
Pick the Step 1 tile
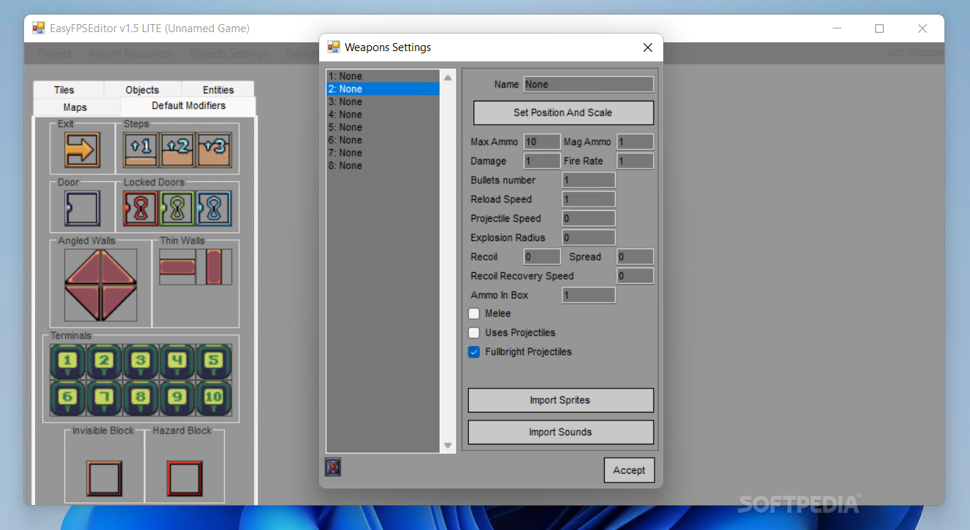coord(142,150)
